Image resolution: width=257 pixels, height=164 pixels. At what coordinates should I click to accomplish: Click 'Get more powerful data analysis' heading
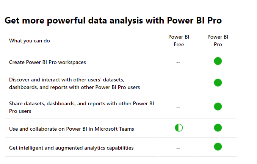click(113, 21)
